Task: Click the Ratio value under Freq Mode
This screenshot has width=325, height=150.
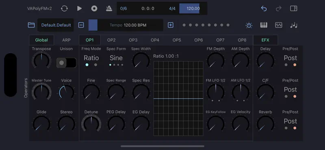Action: point(91,58)
